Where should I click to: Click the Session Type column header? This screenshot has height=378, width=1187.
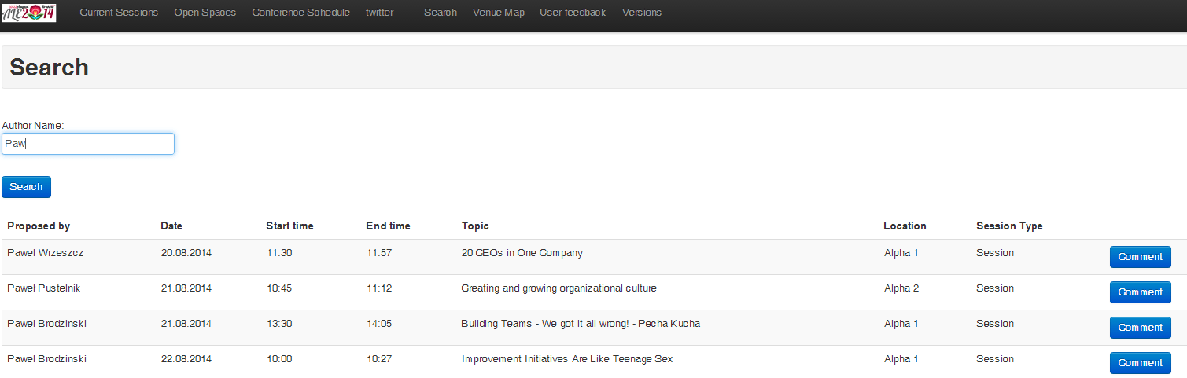(x=1009, y=226)
